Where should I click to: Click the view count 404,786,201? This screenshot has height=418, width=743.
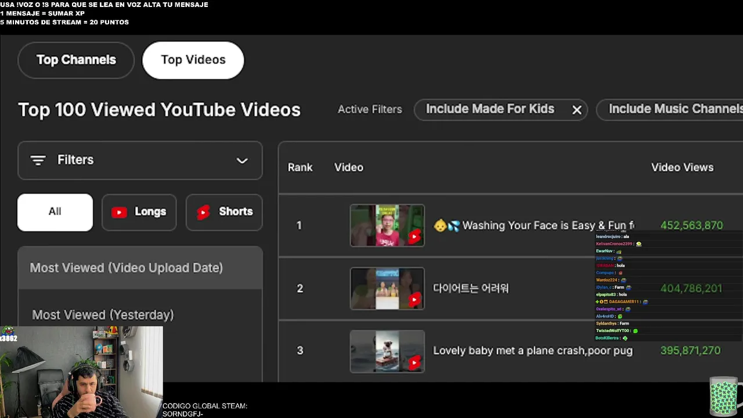[x=691, y=288]
